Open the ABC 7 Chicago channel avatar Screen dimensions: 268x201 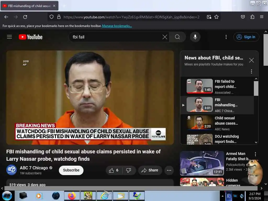pos(12,170)
